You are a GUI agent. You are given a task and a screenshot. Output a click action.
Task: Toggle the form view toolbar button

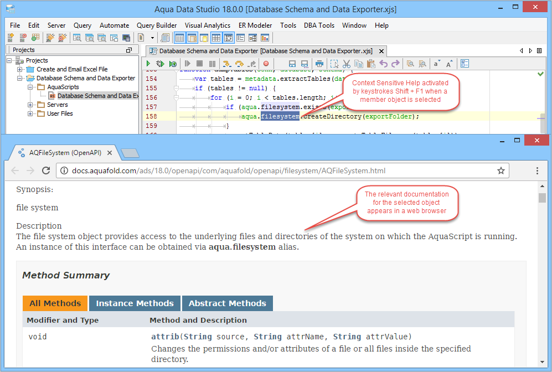point(240,38)
